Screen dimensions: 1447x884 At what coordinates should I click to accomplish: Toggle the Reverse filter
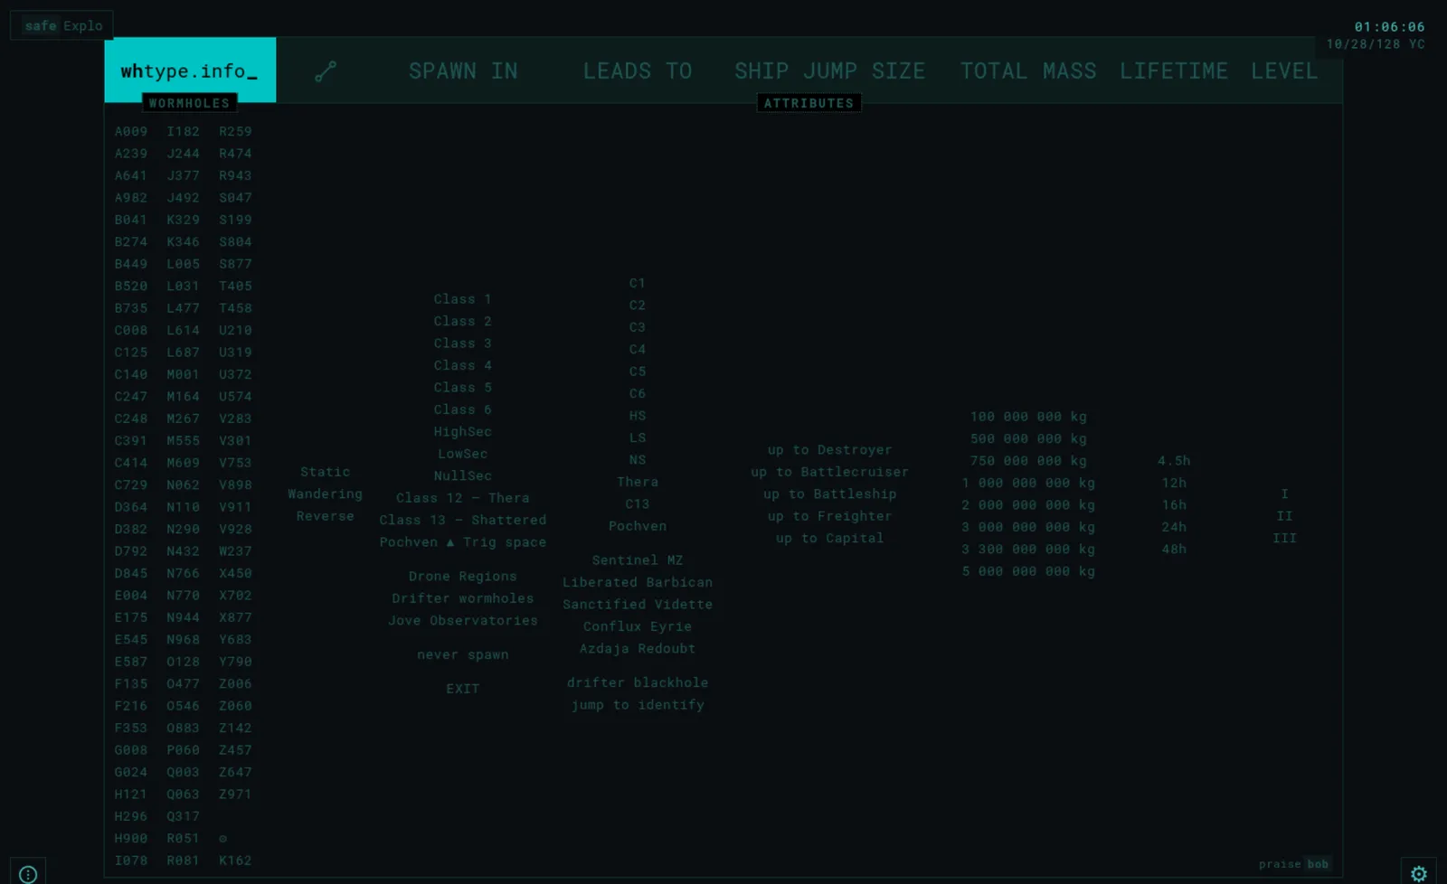tap(326, 516)
